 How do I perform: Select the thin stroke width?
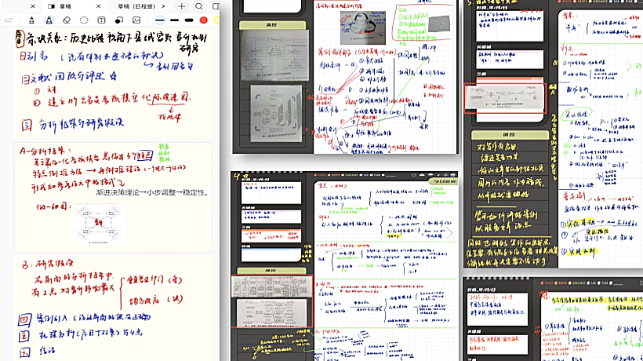pos(161,20)
